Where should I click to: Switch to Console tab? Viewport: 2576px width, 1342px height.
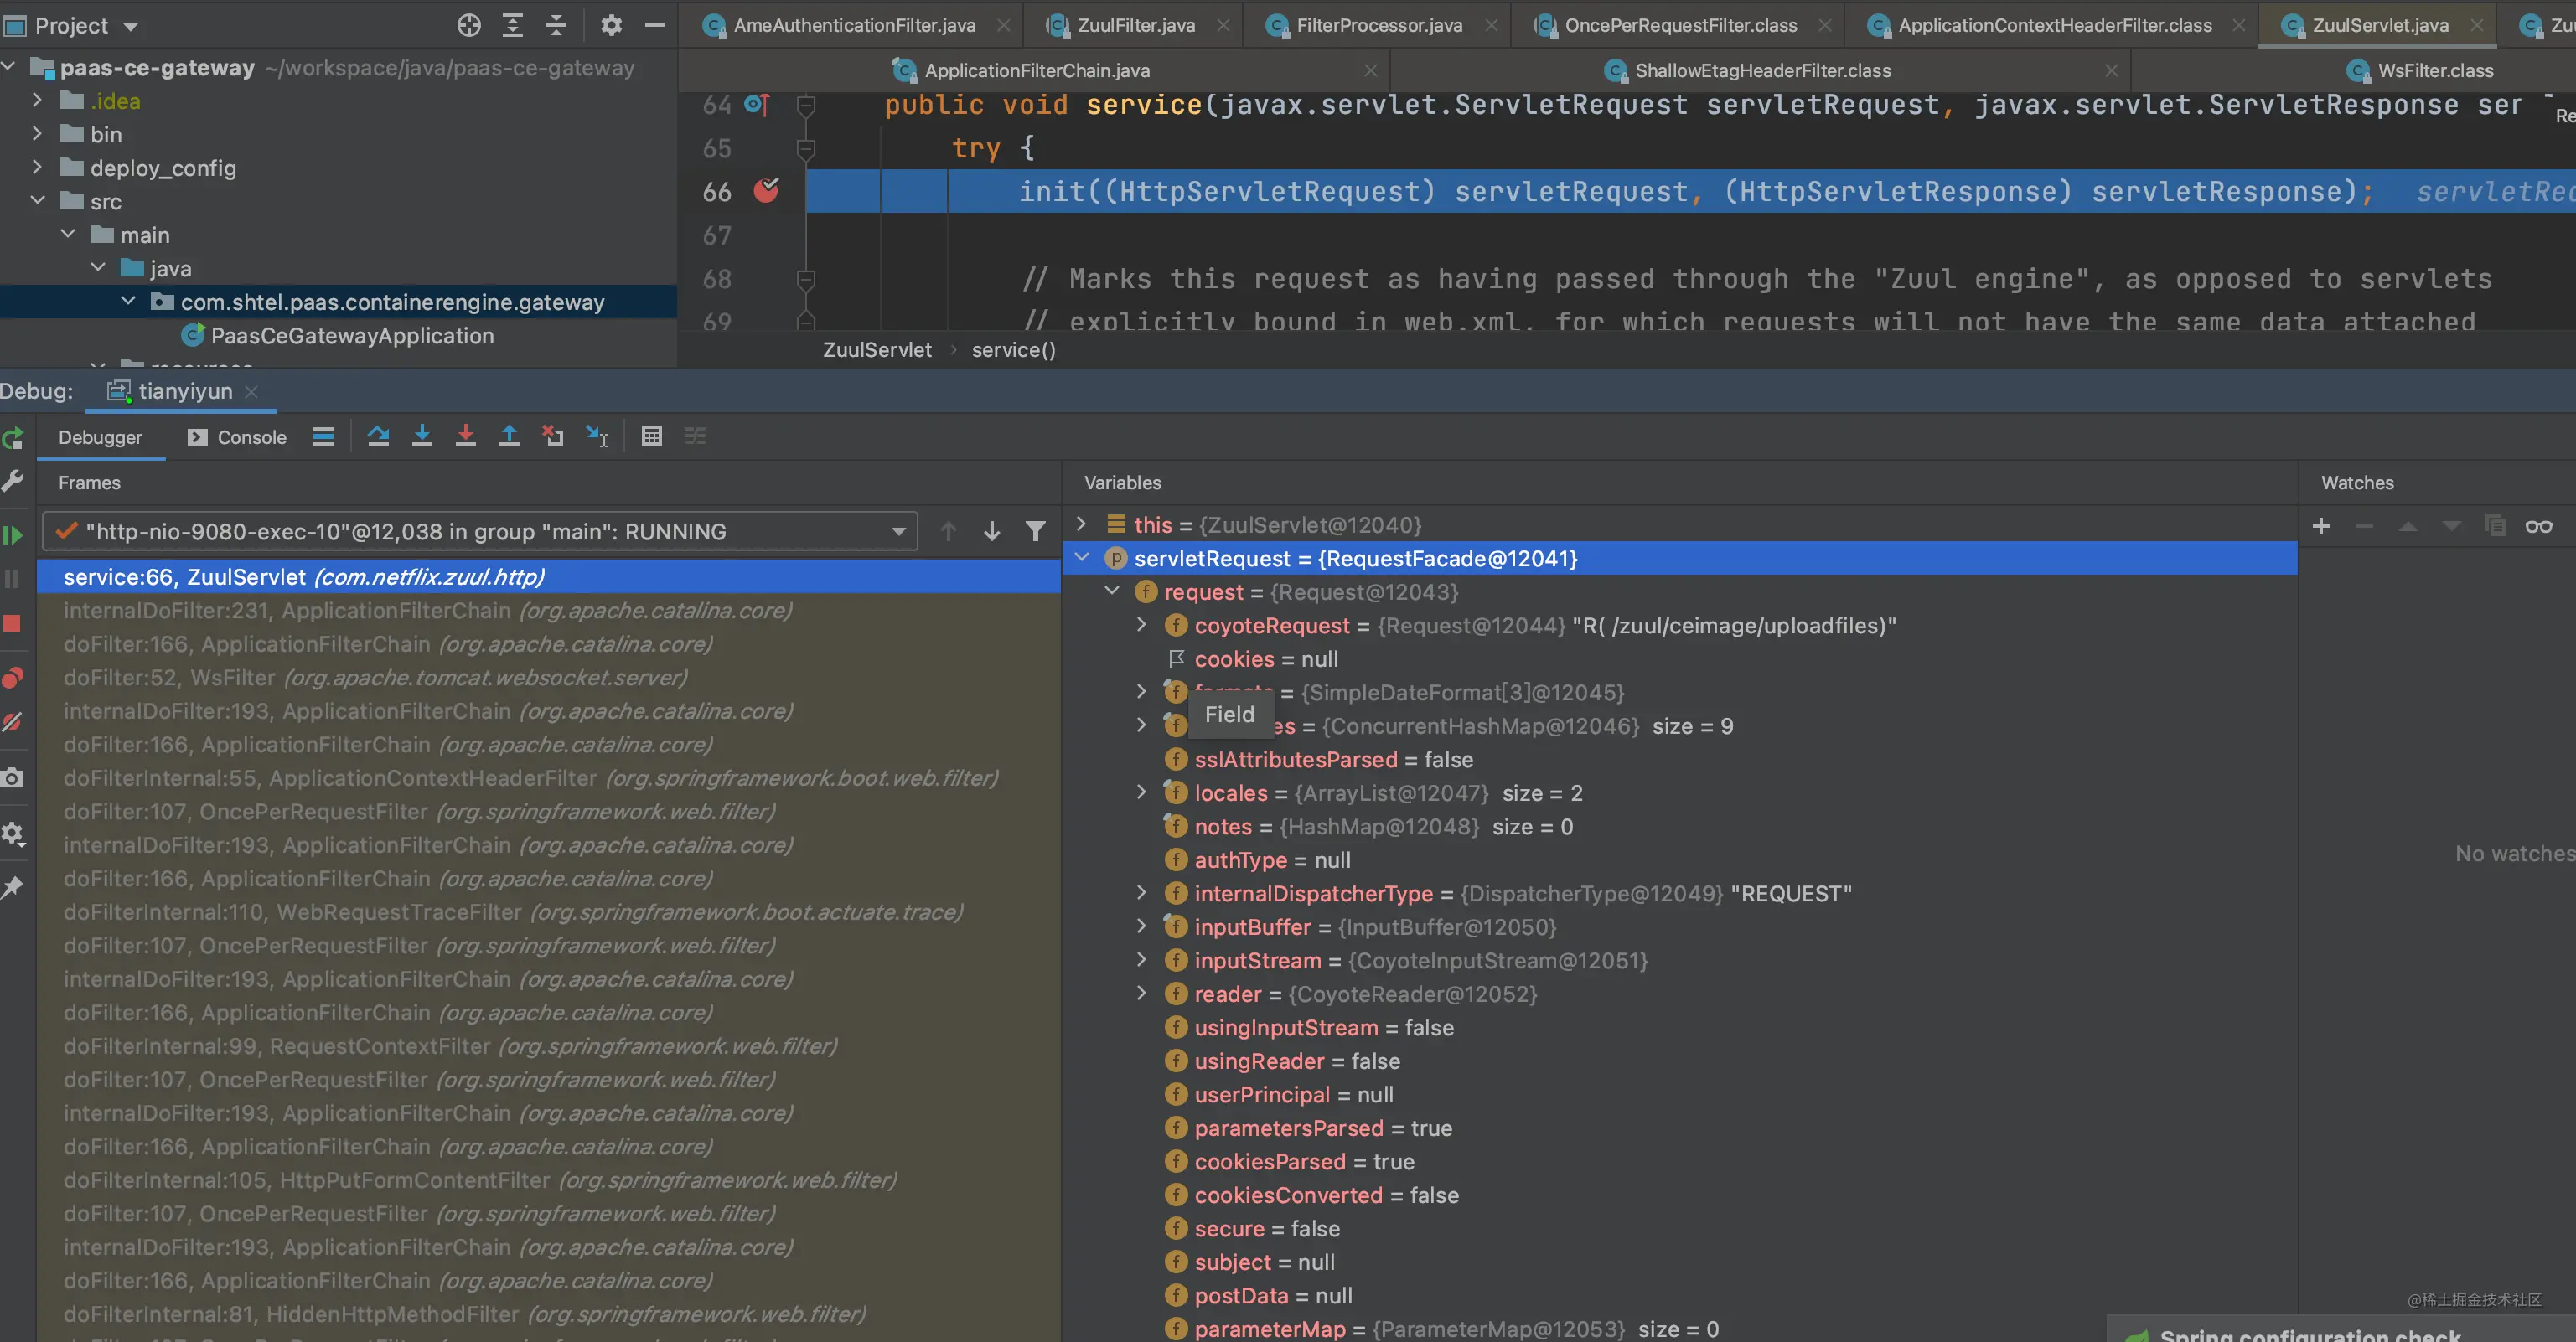[238, 437]
